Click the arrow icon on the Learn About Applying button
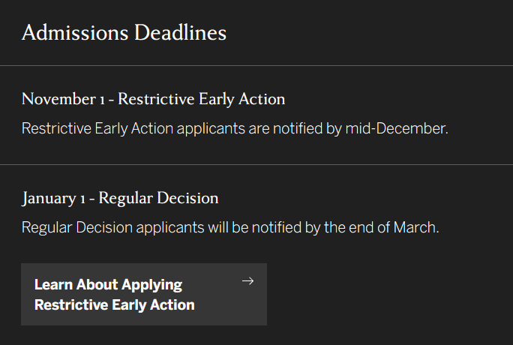This screenshot has width=513, height=345. (x=248, y=281)
